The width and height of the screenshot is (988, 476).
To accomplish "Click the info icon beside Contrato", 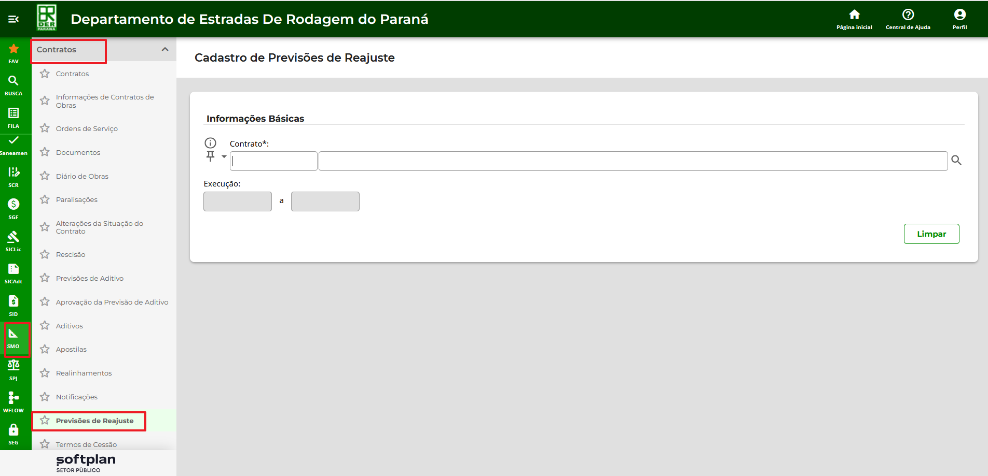I will pos(210,143).
